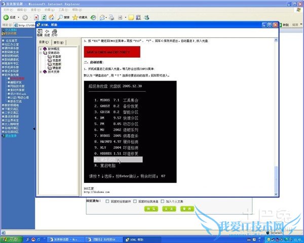This screenshot has width=304, height=243.
Task: Click the 软件概况 book icon
Action: click(x=45, y=49)
